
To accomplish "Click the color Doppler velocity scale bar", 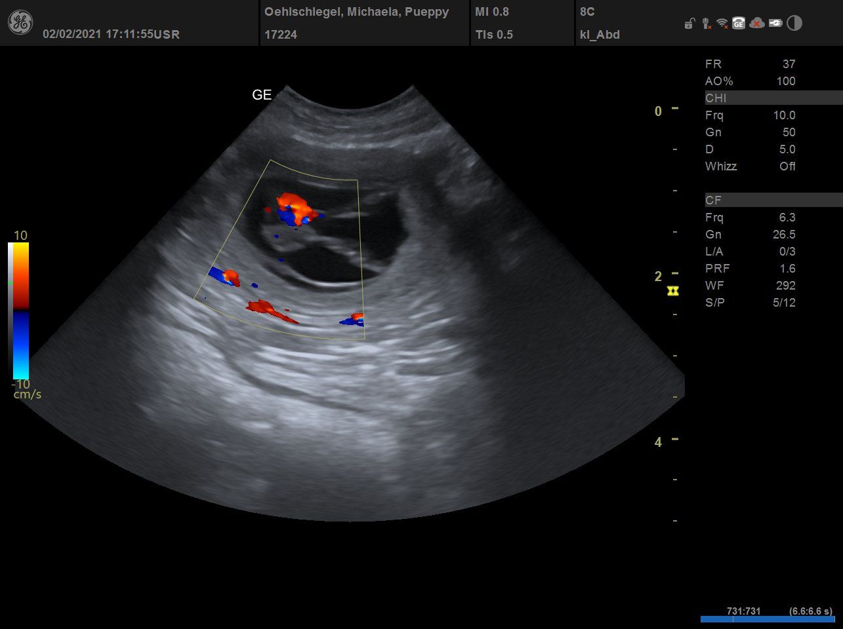I will 19,312.
